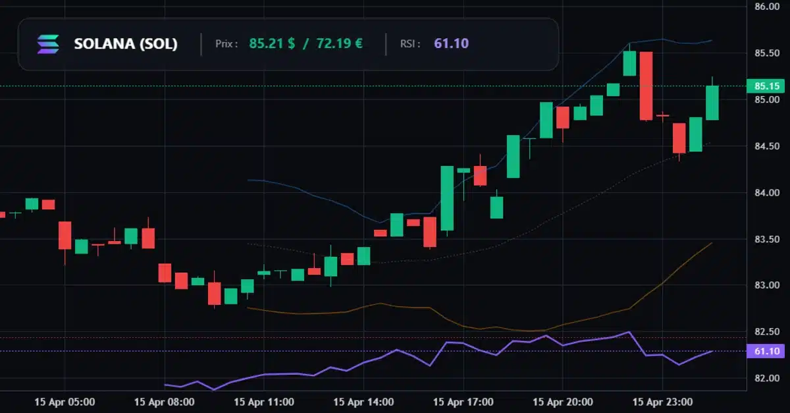Click the tallest red candle near 85.50

pyautogui.click(x=646, y=86)
